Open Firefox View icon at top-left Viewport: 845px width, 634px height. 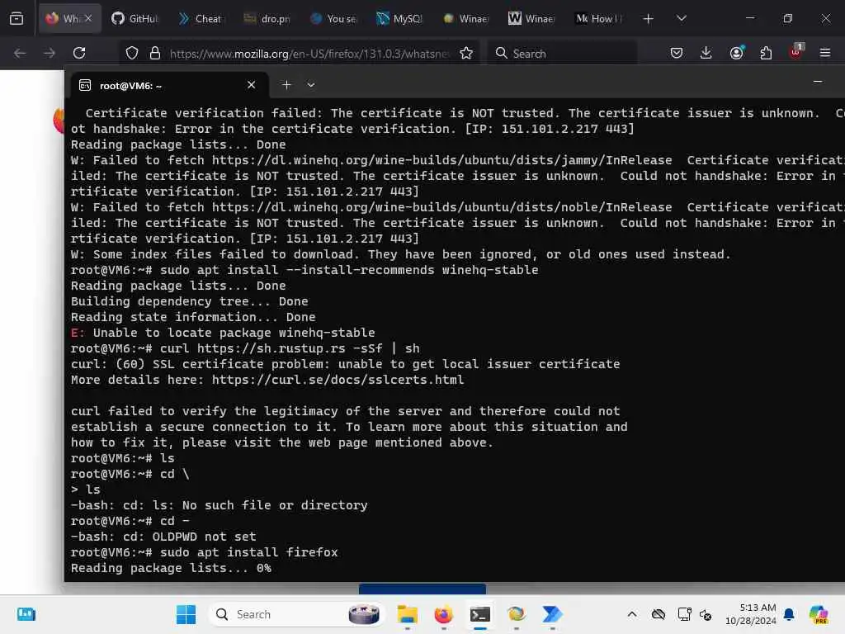coord(17,18)
